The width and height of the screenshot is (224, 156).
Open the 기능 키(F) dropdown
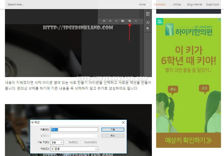(57, 142)
